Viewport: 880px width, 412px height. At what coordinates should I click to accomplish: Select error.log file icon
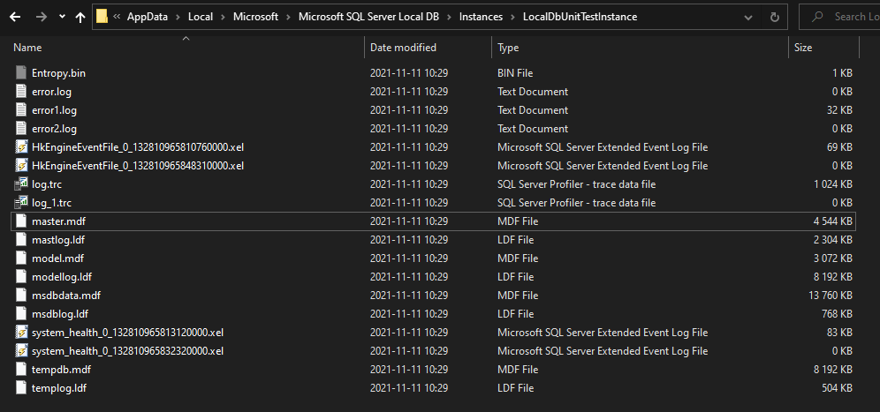(21, 92)
